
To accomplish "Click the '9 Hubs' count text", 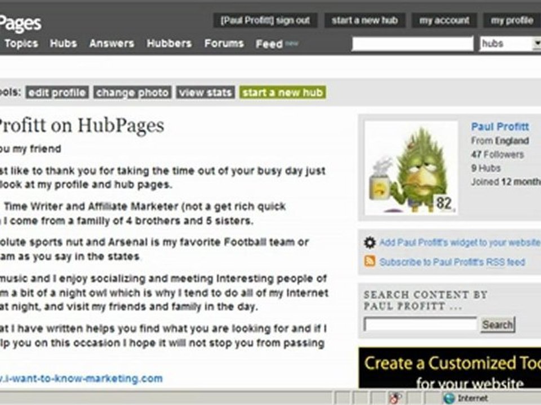I will coord(486,168).
